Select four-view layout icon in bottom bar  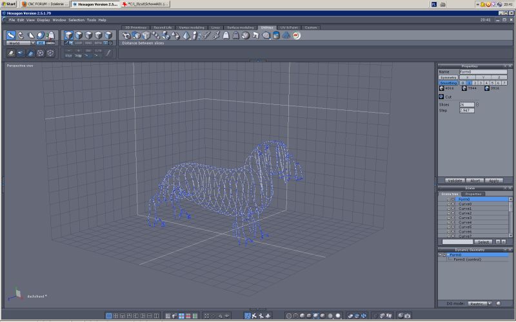(116, 316)
